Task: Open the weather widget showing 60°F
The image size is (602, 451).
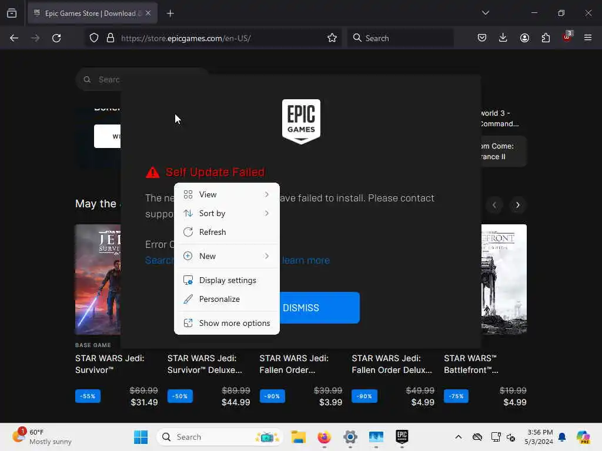Action: 42,437
